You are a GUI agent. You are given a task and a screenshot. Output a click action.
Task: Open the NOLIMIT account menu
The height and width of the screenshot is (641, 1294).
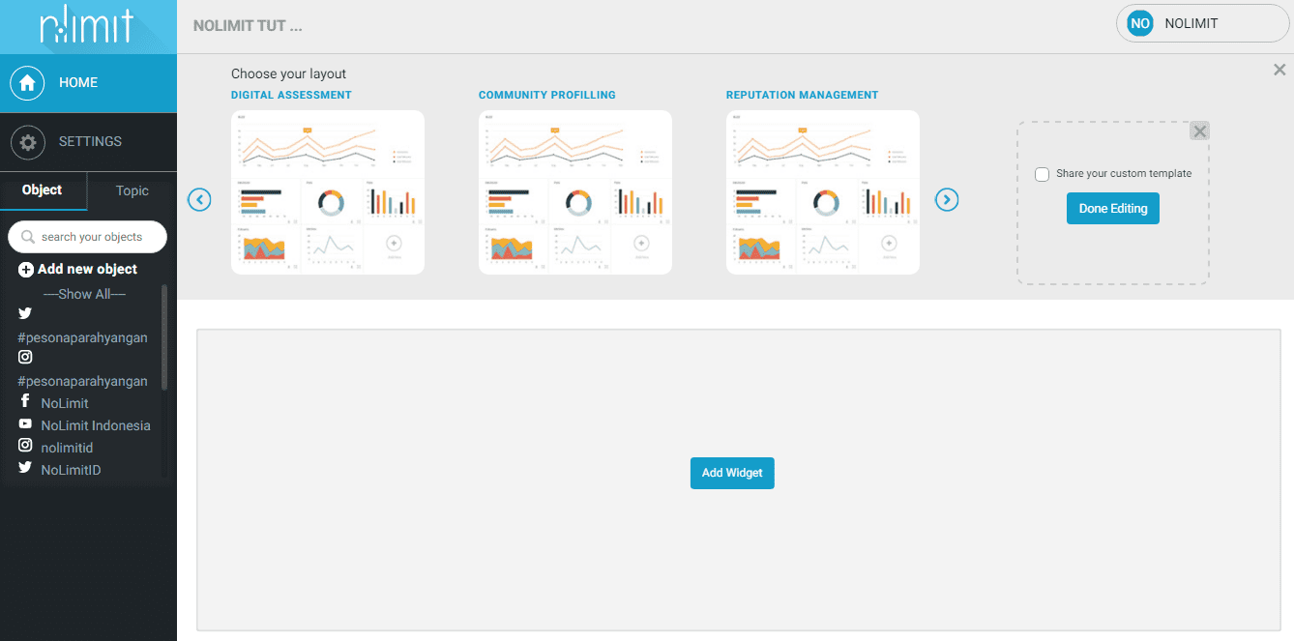1203,23
